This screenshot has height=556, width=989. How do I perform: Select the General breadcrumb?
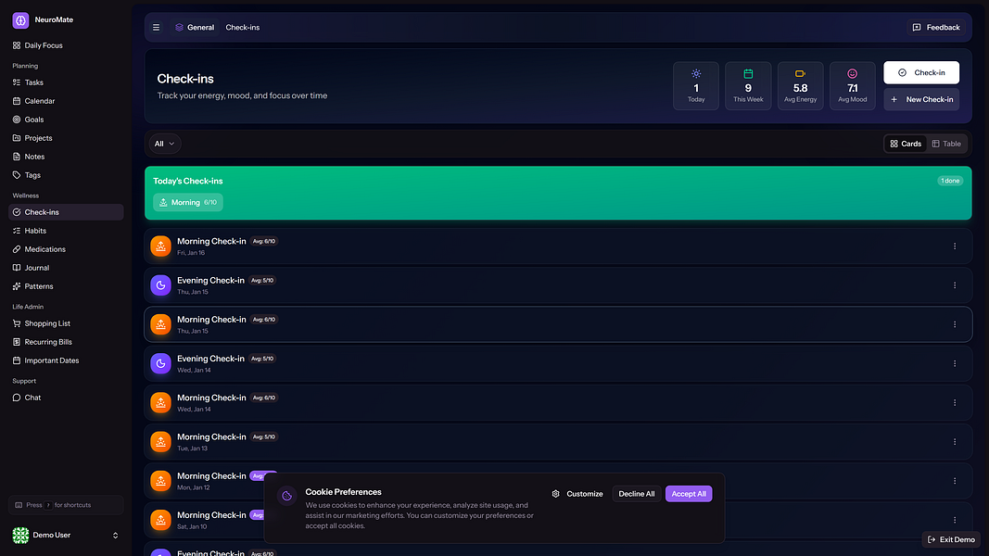(195, 28)
